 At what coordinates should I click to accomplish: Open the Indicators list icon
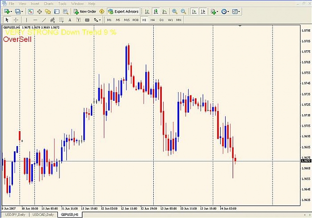213,11
